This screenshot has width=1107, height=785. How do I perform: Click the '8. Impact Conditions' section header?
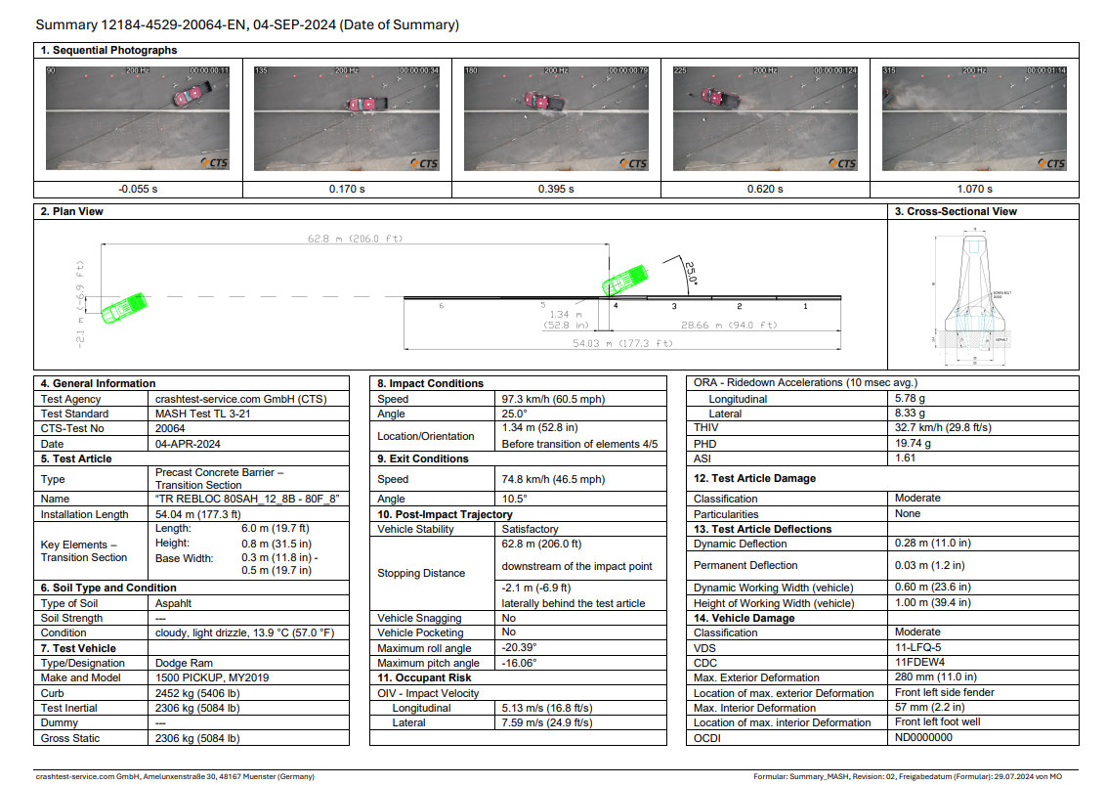(430, 384)
